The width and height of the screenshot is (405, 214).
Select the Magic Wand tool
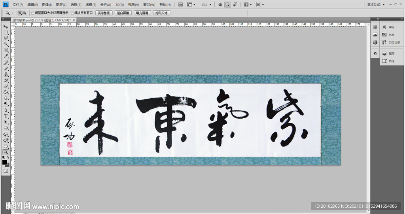6,44
